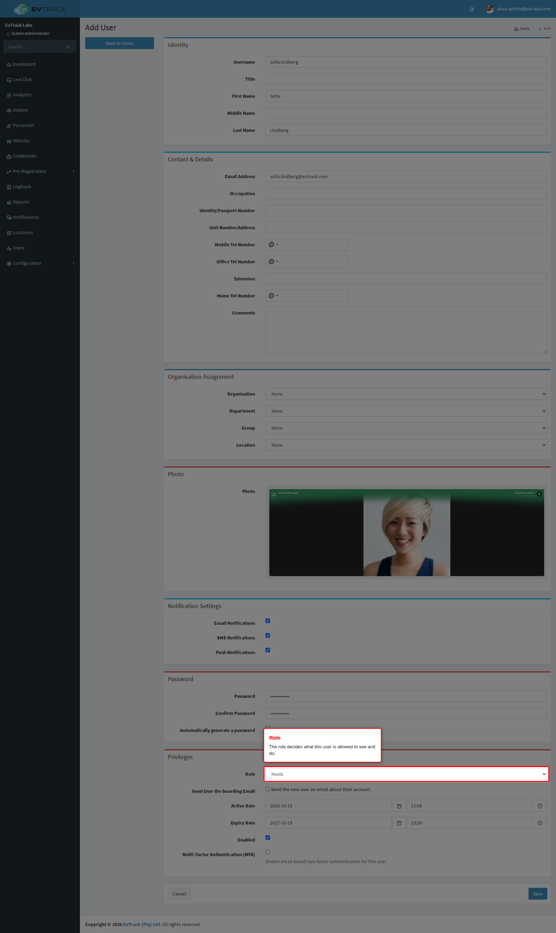
Task: Go to Dashboard in sidebar
Action: 40,64
